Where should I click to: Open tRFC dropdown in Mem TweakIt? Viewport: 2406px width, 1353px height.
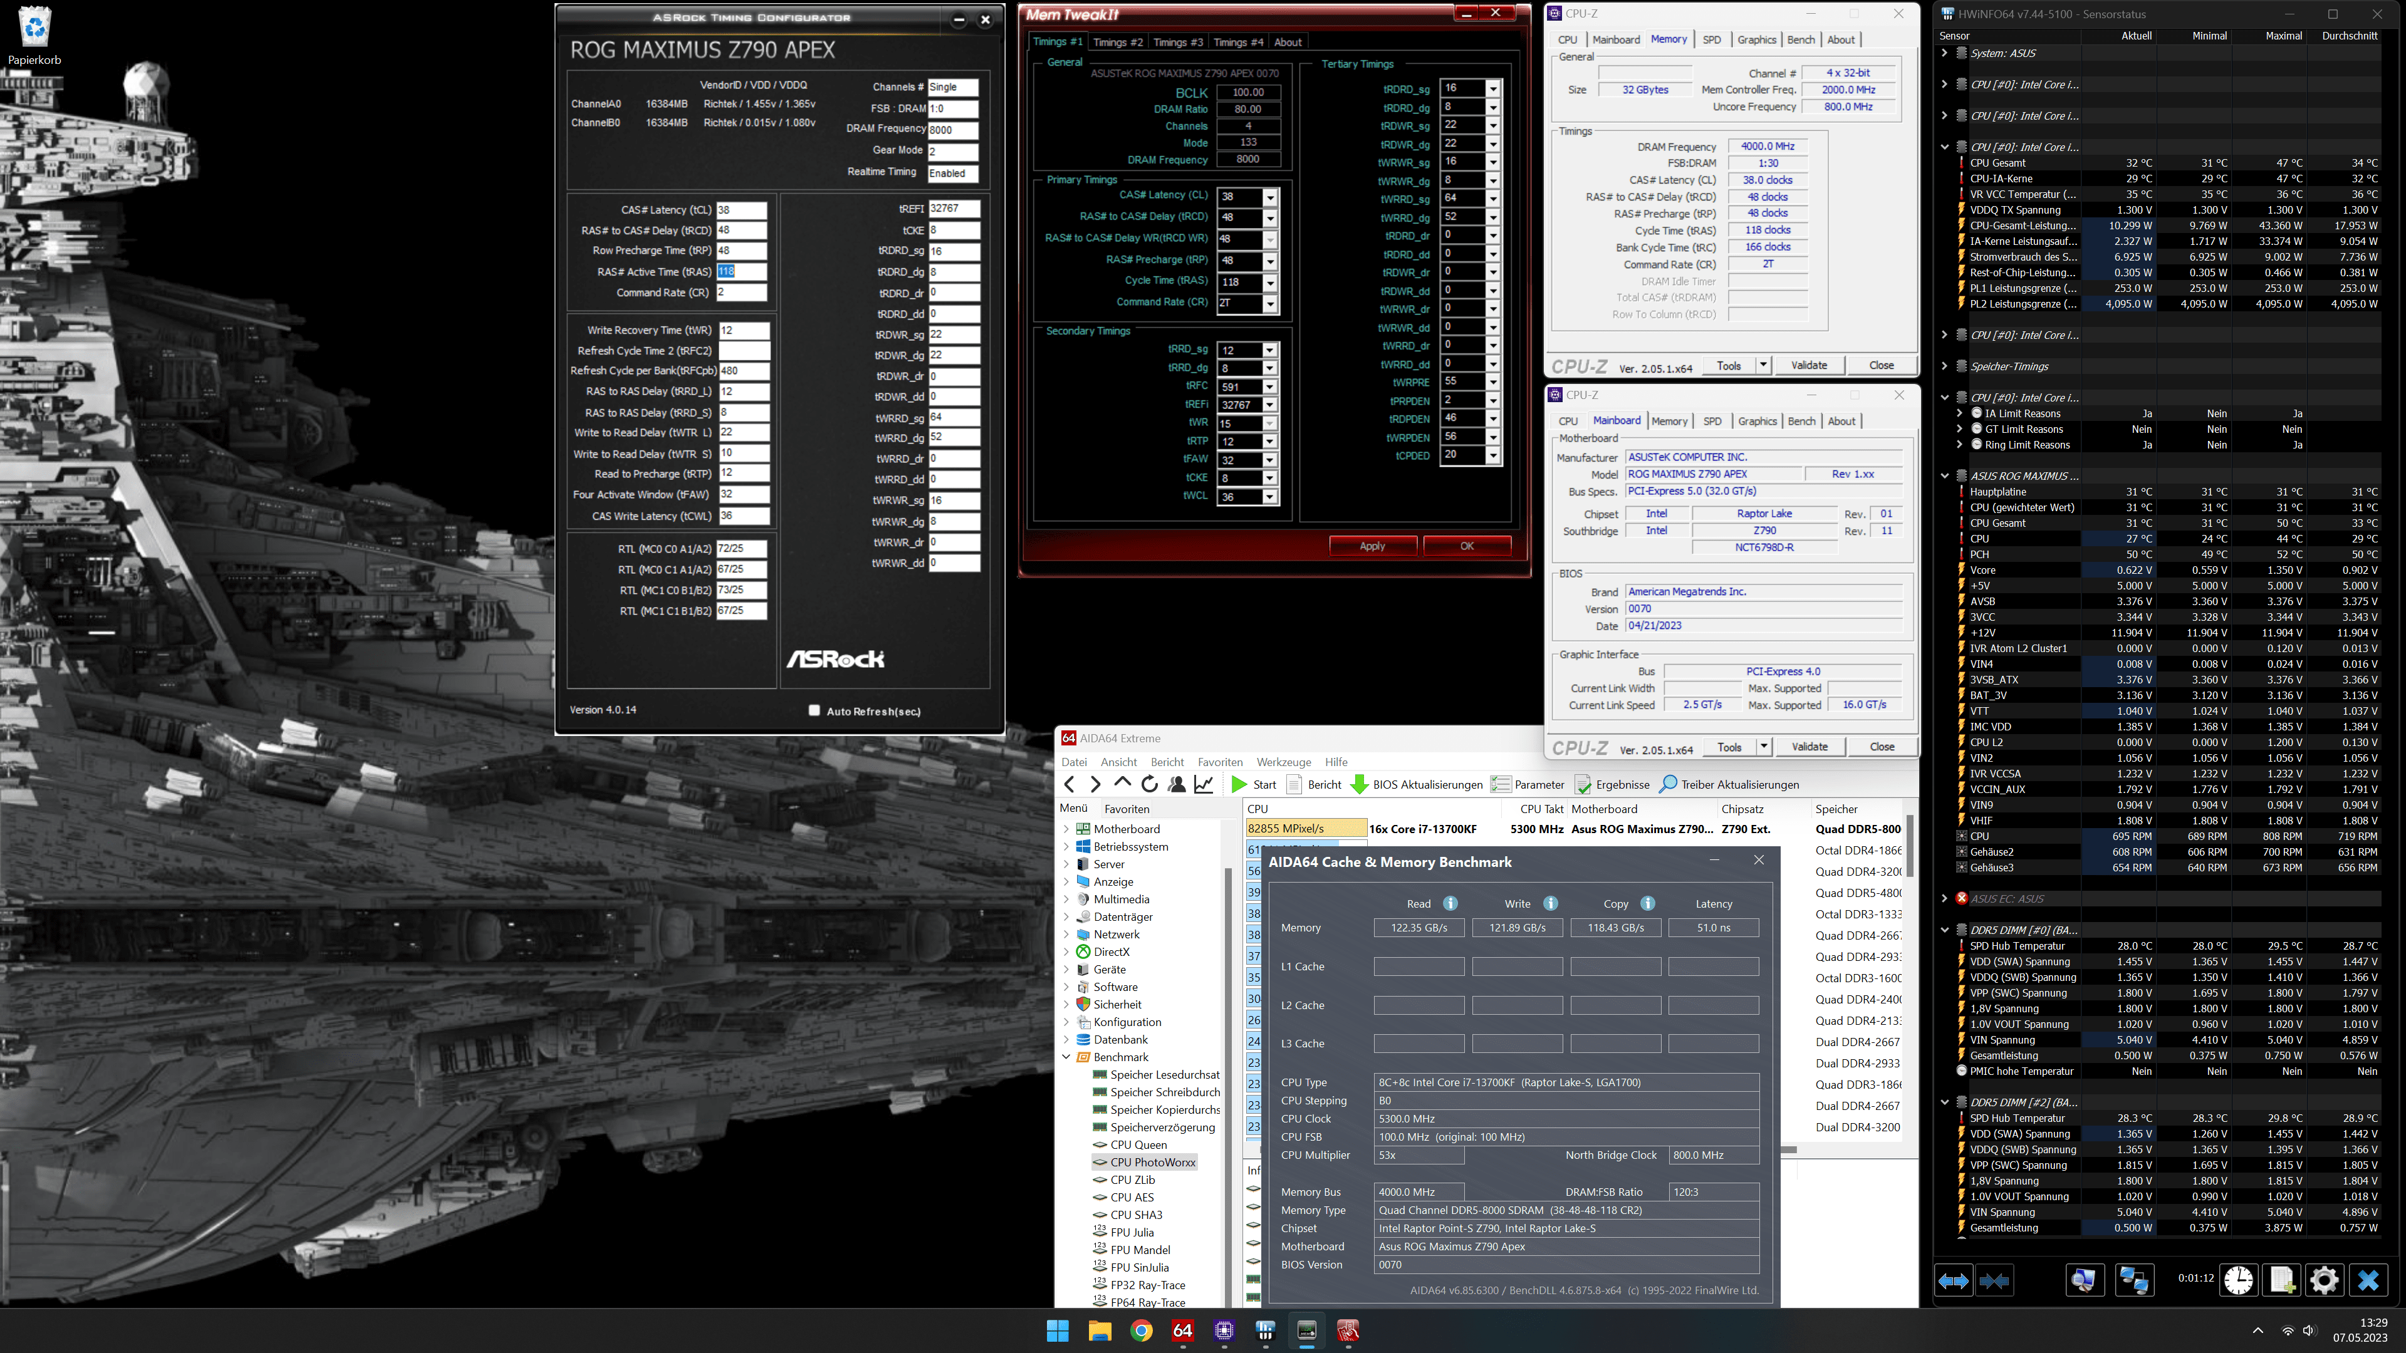point(1269,386)
